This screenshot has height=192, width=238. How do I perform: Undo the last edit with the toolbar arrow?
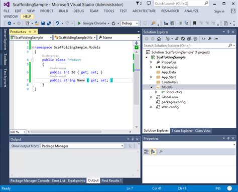(57, 23)
